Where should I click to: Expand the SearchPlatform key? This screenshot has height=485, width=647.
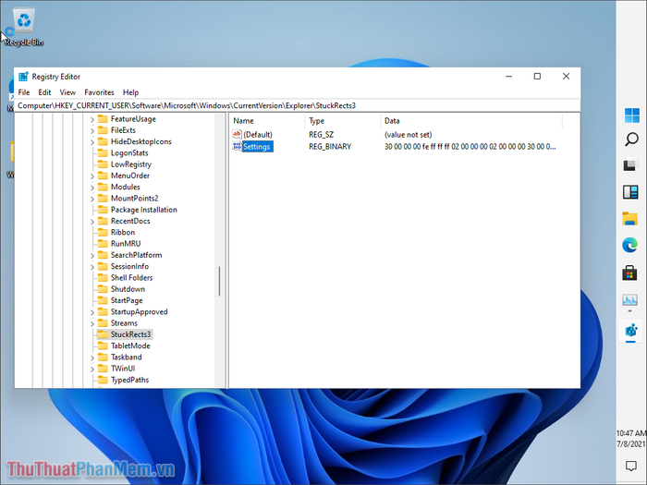pos(92,256)
